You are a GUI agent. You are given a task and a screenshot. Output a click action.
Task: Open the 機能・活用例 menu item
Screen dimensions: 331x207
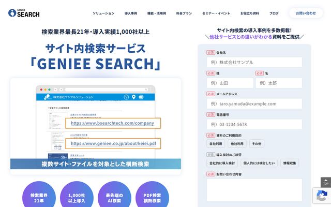pyautogui.click(x=157, y=13)
